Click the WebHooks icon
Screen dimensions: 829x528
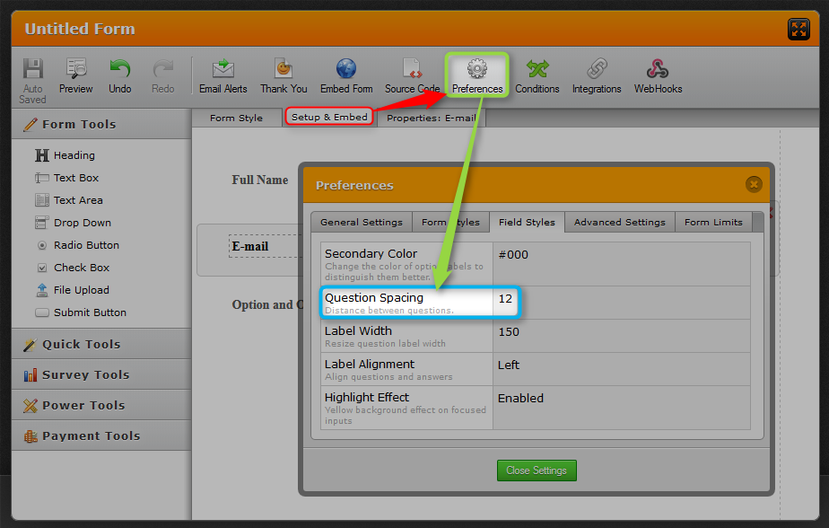pos(658,70)
